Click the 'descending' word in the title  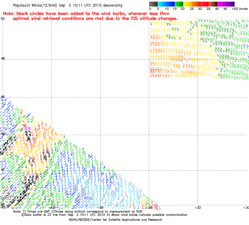tap(113, 5)
